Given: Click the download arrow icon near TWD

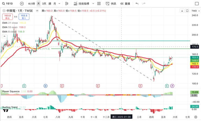Looking at the screenshot, I should tap(182, 11).
